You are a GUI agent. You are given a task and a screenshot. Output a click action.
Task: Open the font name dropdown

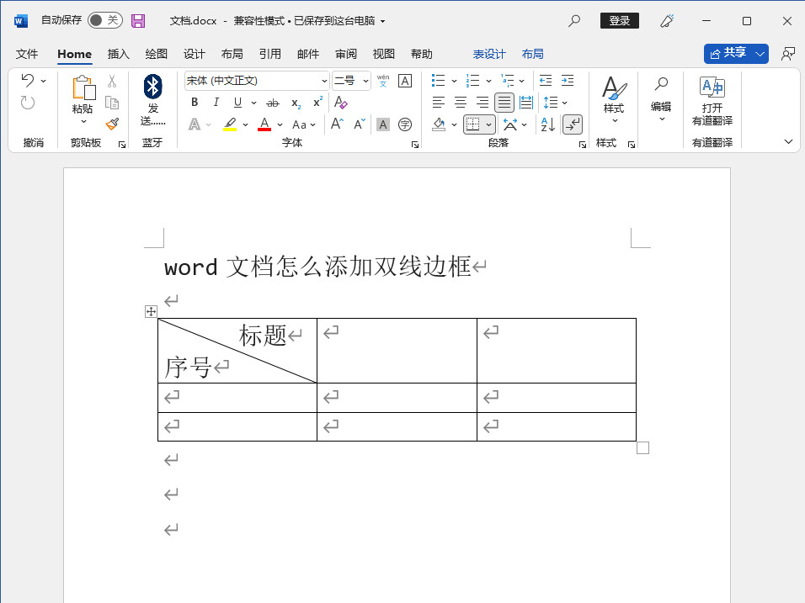[324, 81]
